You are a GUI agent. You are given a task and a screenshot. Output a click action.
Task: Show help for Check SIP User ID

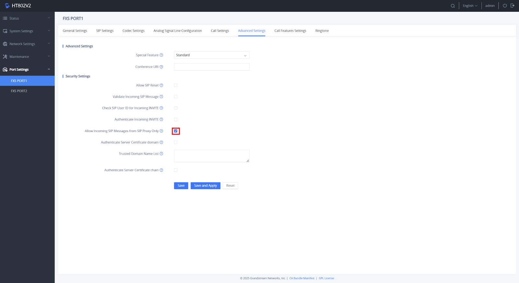[x=161, y=108]
